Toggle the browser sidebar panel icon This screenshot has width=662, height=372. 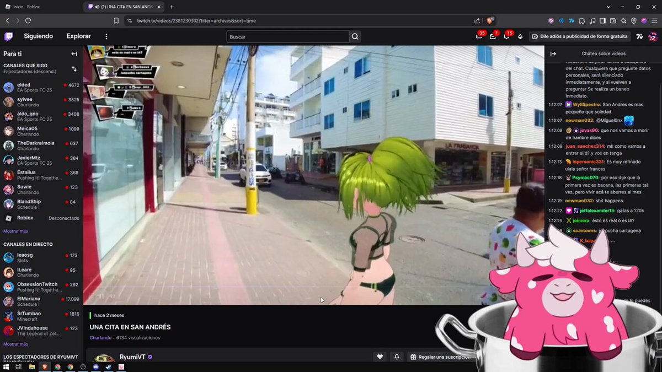pos(602,20)
